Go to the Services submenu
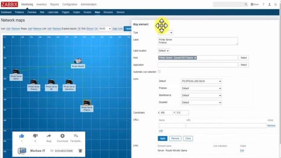Image resolution: width=281 pixels, height=158 pixels. [x=120, y=12]
